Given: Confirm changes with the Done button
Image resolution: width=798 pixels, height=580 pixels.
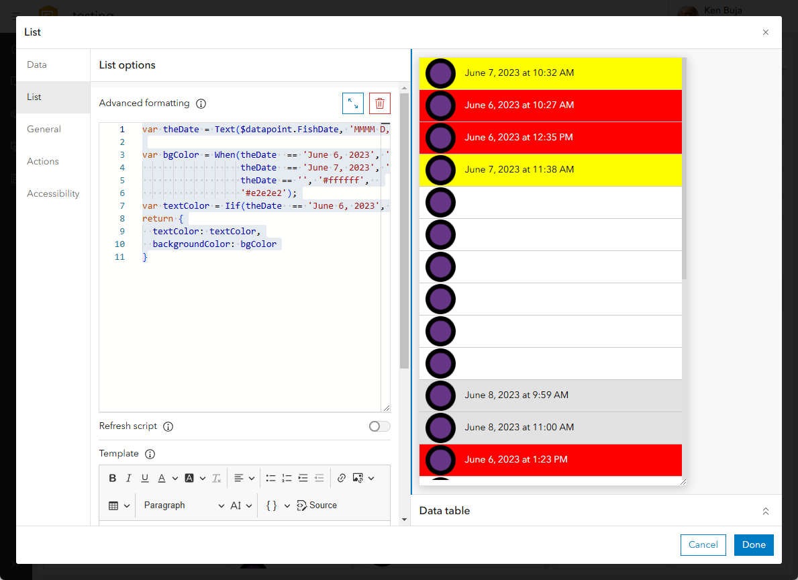Looking at the screenshot, I should (x=753, y=545).
